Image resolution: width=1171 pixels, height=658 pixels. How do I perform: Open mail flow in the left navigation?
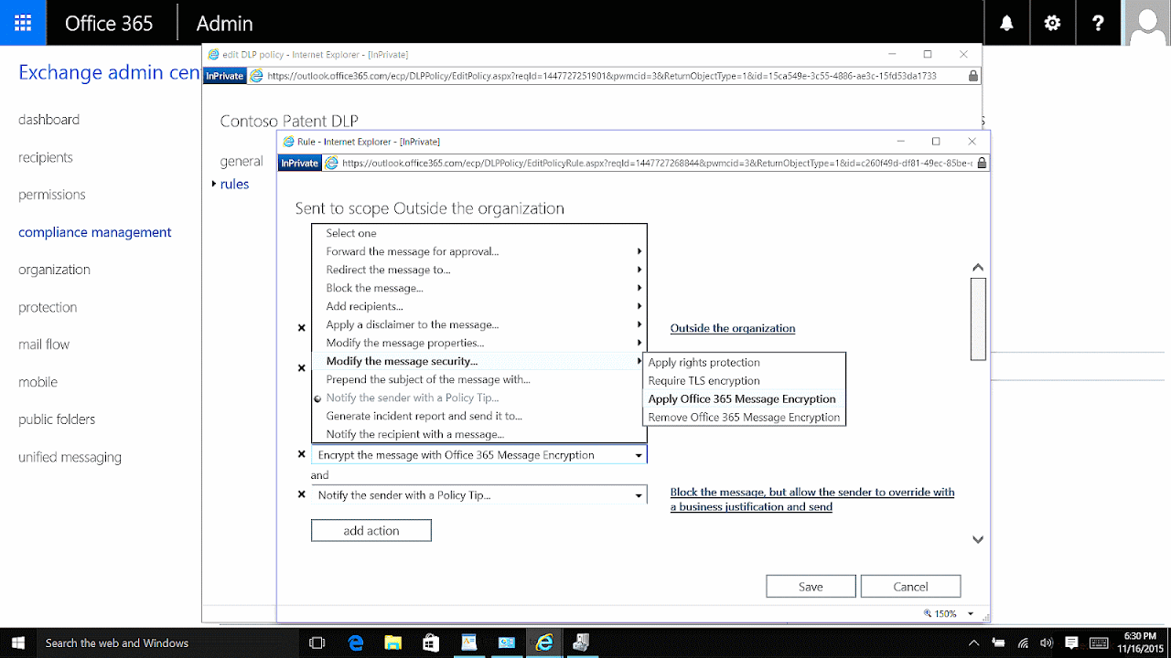[x=44, y=345]
